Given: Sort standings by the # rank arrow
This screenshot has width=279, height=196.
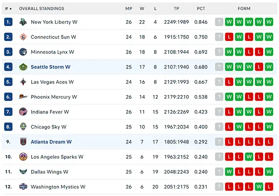Looking at the screenshot, I should point(8,8).
